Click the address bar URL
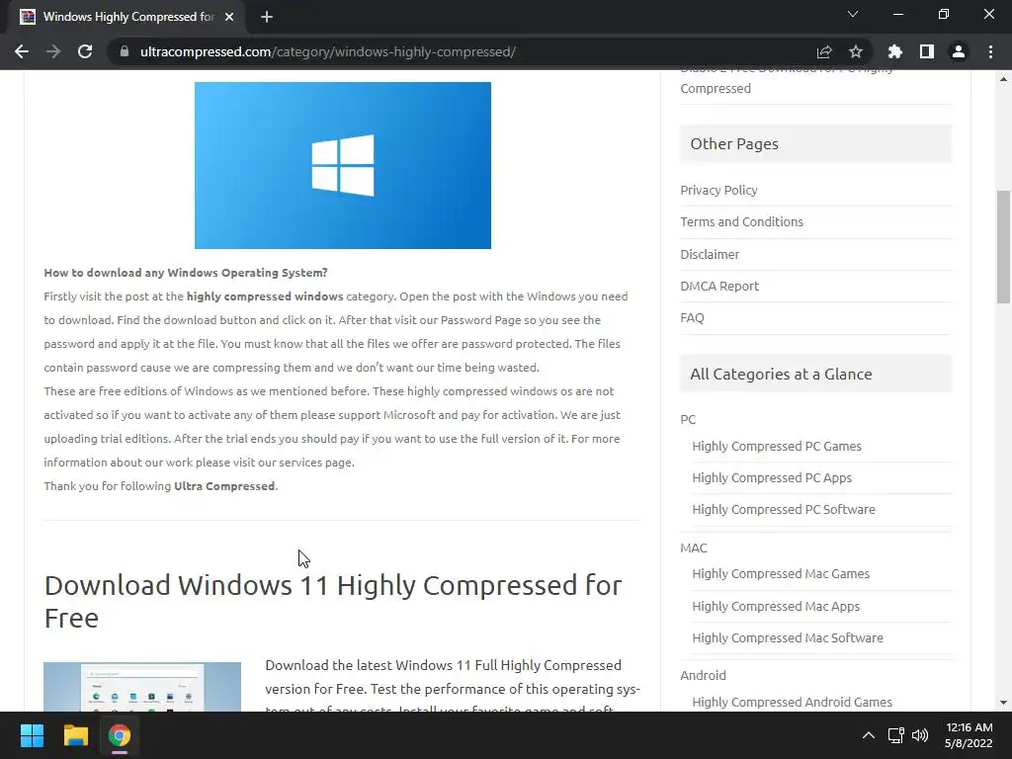The image size is (1012, 759). [x=328, y=51]
